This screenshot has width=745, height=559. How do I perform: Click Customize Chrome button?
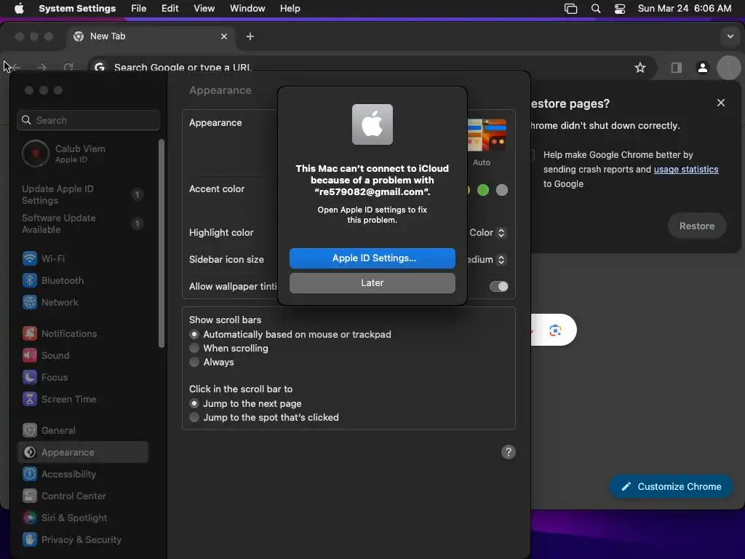(x=671, y=486)
